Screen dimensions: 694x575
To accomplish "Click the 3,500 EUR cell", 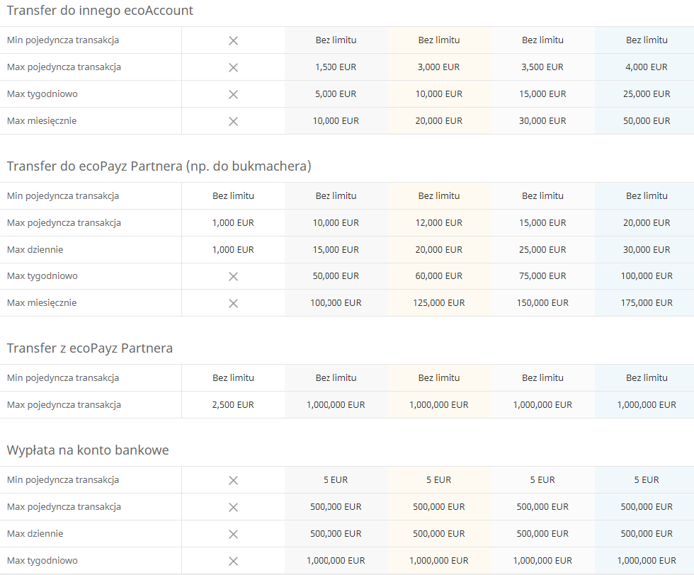I will (x=542, y=67).
